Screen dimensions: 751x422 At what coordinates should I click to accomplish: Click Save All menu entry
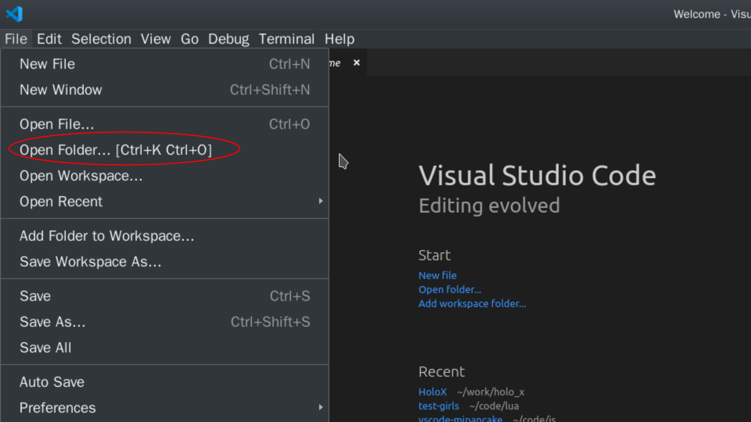[x=165, y=348]
